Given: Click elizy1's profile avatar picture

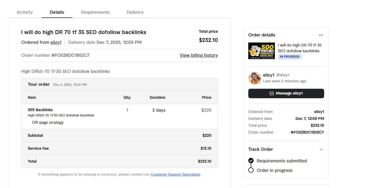Looking at the screenshot, I should tap(255, 78).
